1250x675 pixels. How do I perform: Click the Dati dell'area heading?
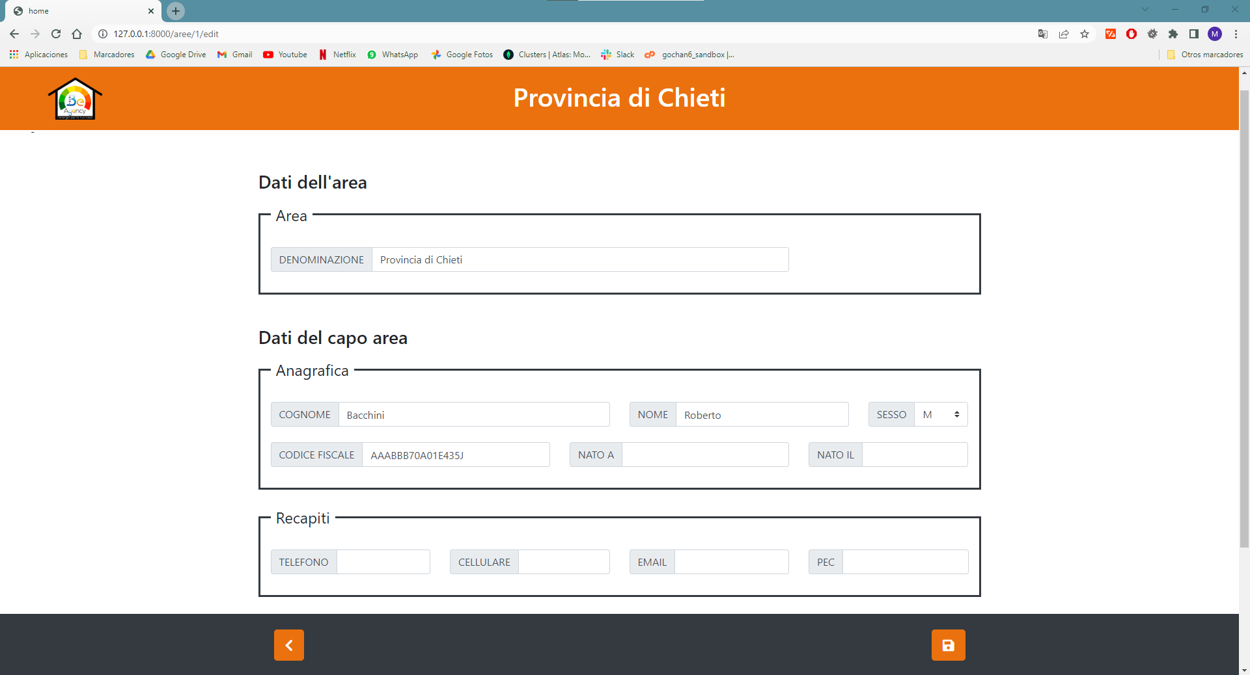[x=312, y=182]
